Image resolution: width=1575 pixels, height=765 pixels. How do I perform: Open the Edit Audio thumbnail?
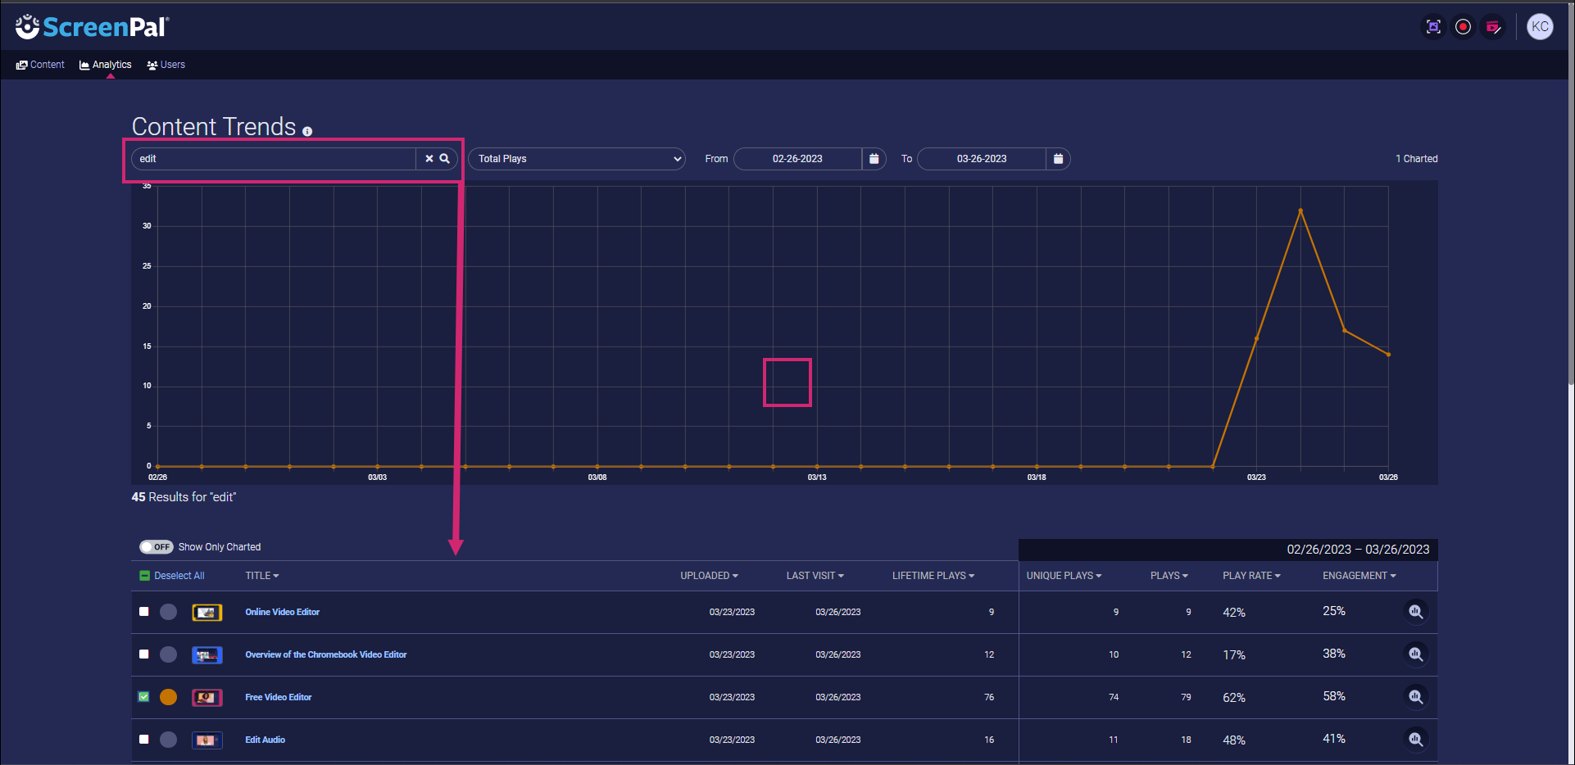pyautogui.click(x=207, y=740)
